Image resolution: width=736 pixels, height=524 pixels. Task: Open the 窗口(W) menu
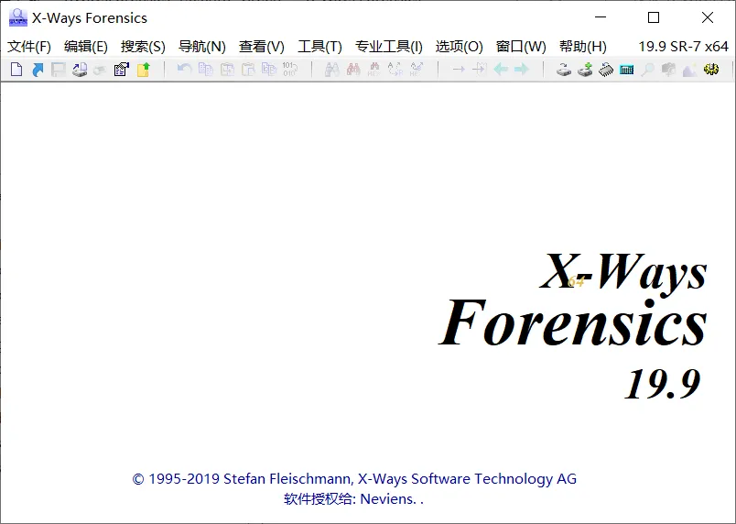click(x=521, y=47)
